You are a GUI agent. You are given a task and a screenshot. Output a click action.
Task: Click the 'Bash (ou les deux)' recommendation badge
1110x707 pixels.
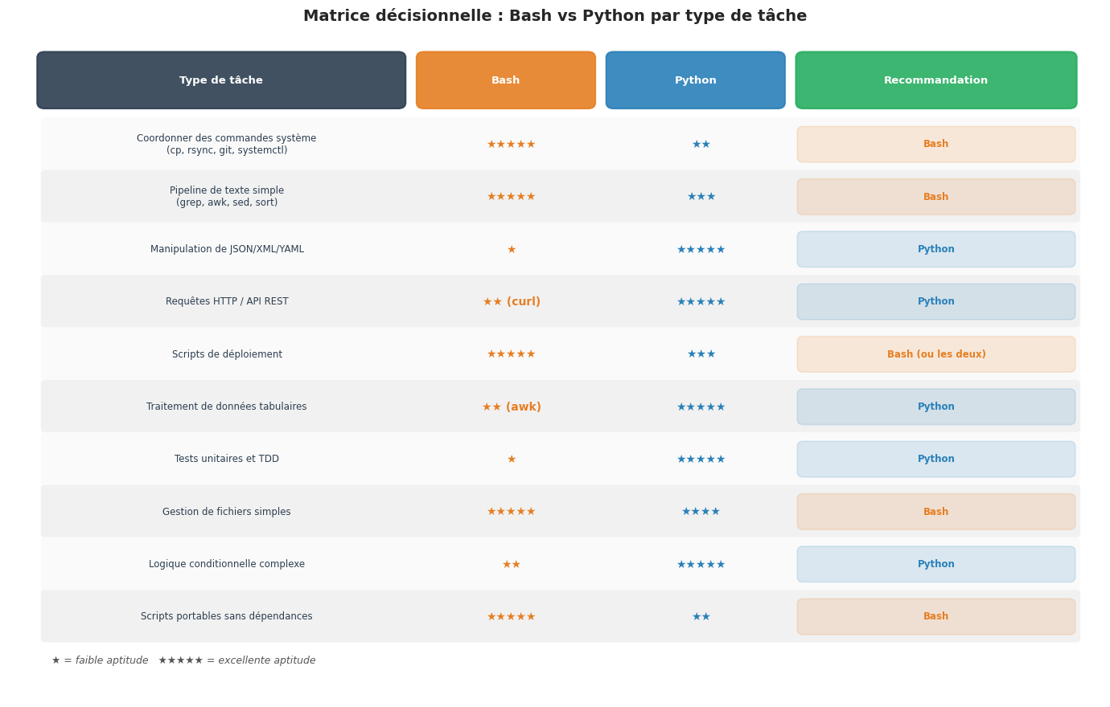935,354
